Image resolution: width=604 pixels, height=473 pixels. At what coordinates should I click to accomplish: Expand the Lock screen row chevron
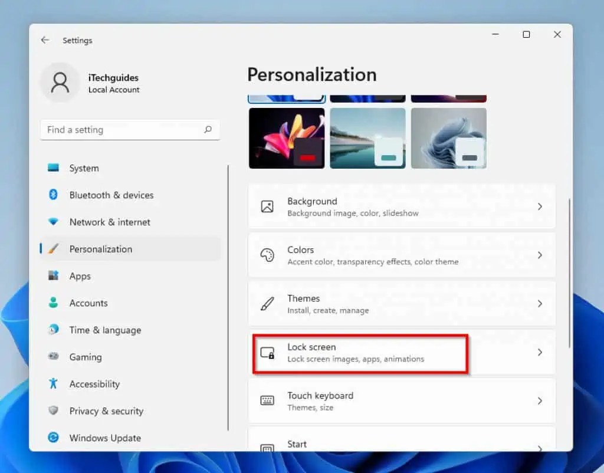[540, 352]
